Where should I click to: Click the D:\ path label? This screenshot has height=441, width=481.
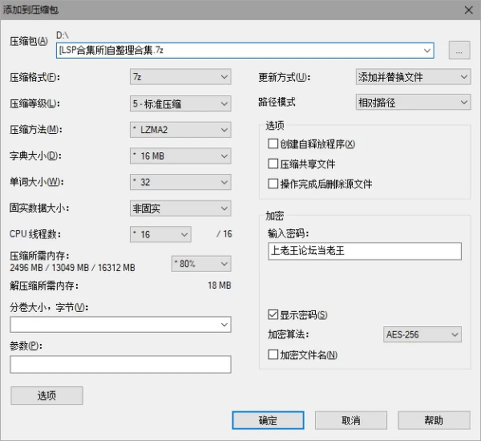[x=62, y=35]
